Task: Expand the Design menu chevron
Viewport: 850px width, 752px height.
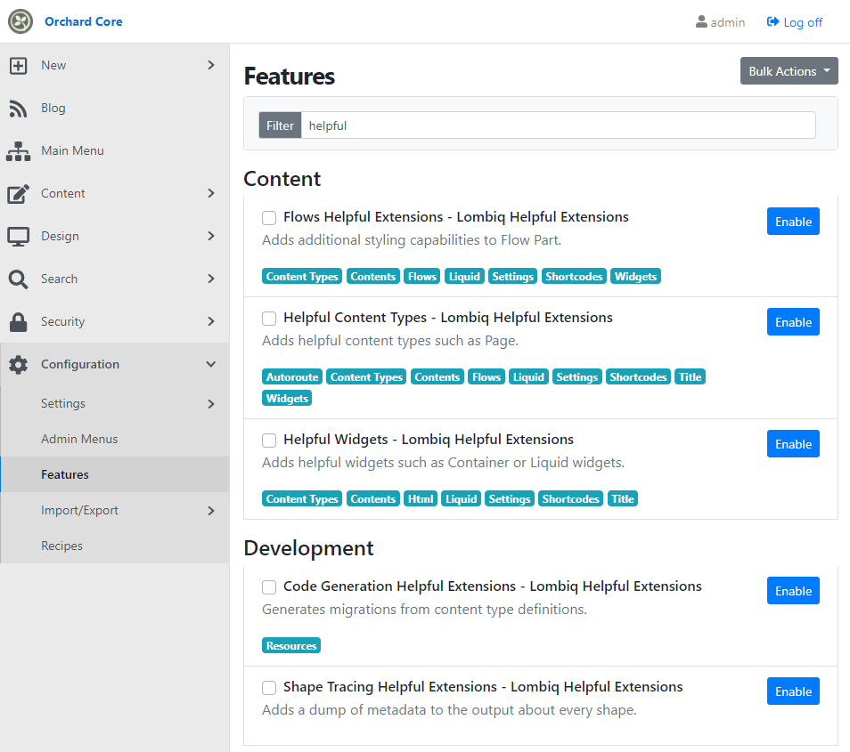Action: tap(211, 236)
